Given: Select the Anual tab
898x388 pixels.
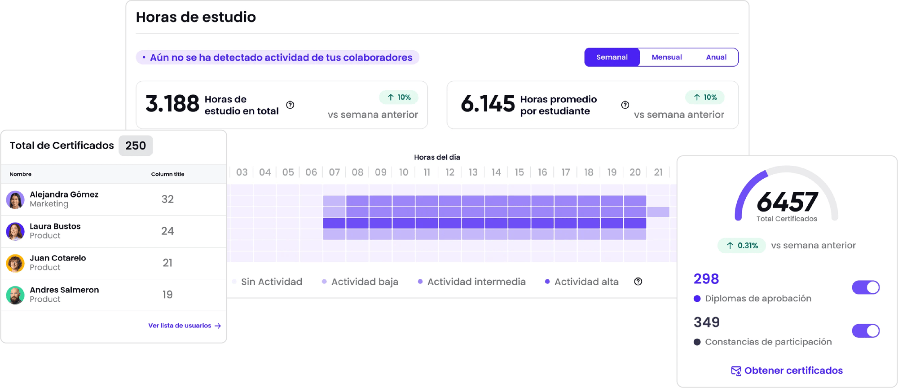Looking at the screenshot, I should (x=716, y=57).
